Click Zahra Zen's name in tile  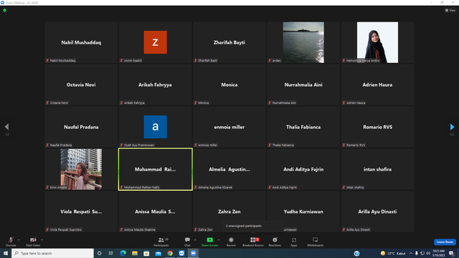pos(229,211)
